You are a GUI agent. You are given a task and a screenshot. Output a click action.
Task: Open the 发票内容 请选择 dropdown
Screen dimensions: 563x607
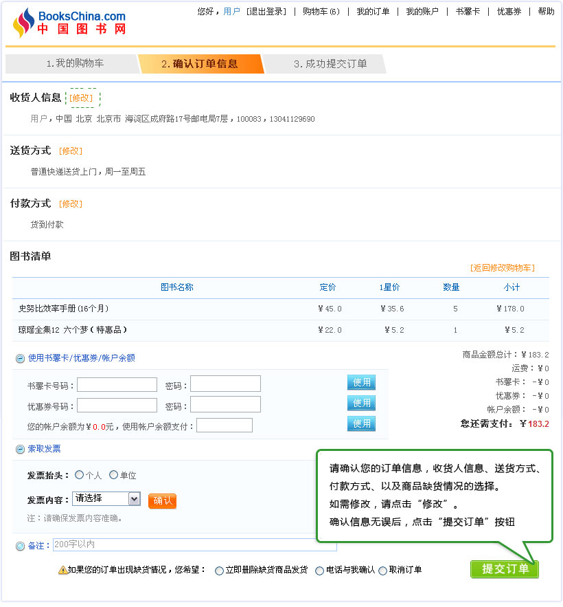coord(106,499)
